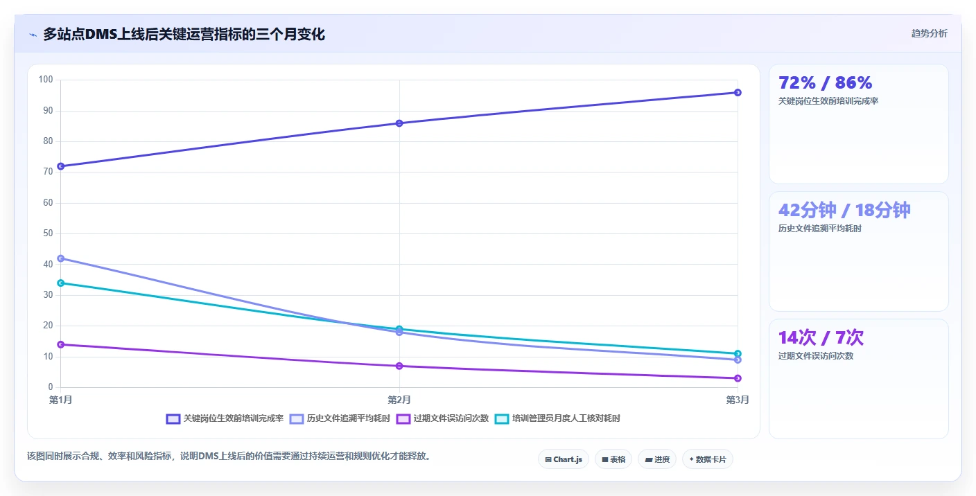Click the 第1月 trace time point at 42

[x=61, y=258]
